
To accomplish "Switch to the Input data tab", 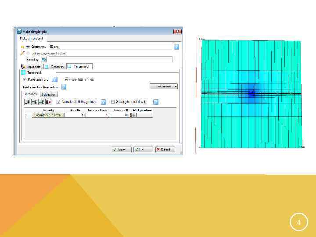I will pyautogui.click(x=32, y=67).
